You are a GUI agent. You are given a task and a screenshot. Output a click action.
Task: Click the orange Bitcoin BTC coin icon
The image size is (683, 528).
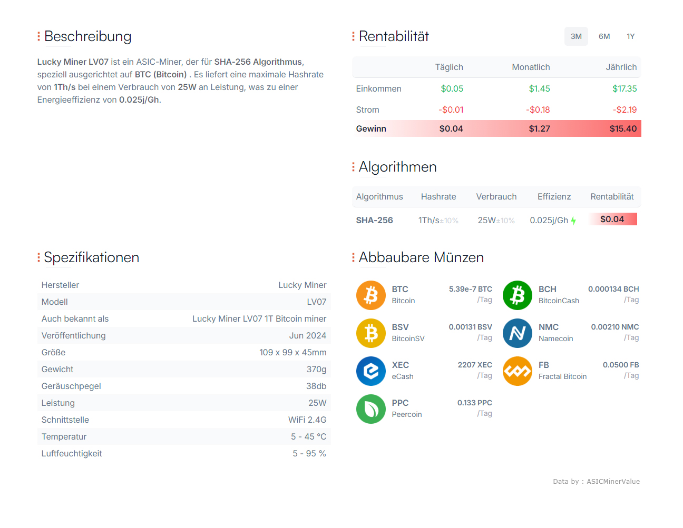coord(371,295)
